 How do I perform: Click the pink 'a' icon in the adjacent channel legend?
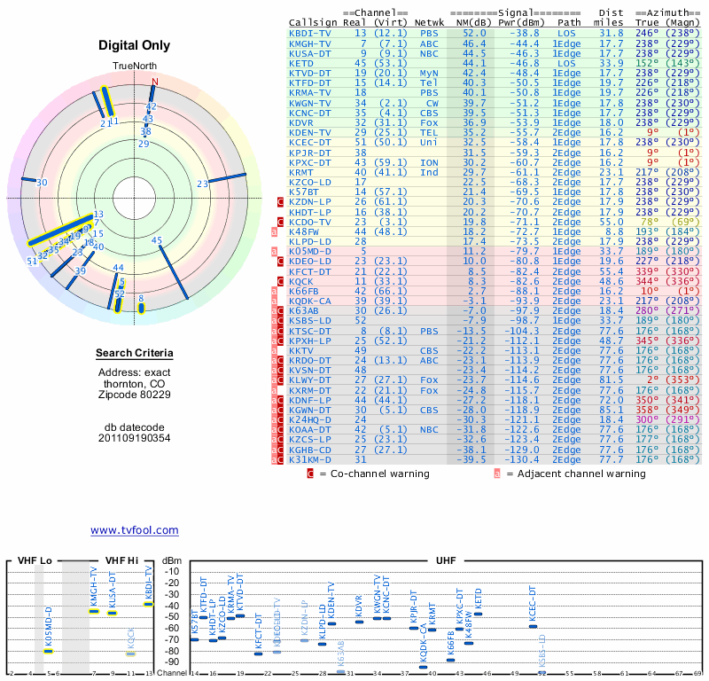(x=497, y=474)
